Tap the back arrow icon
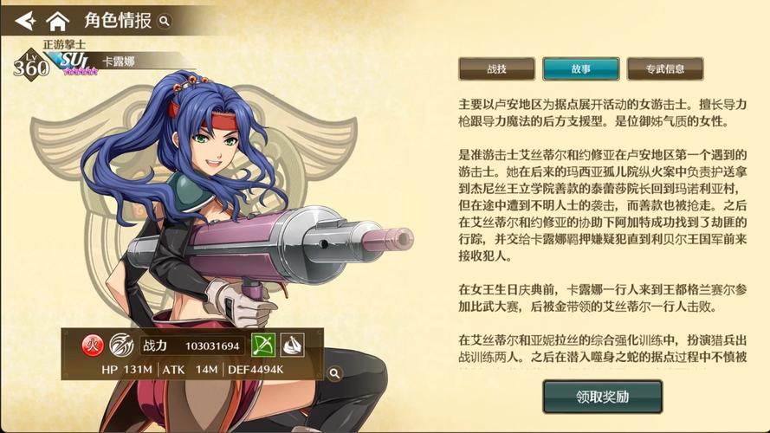 [x=25, y=21]
